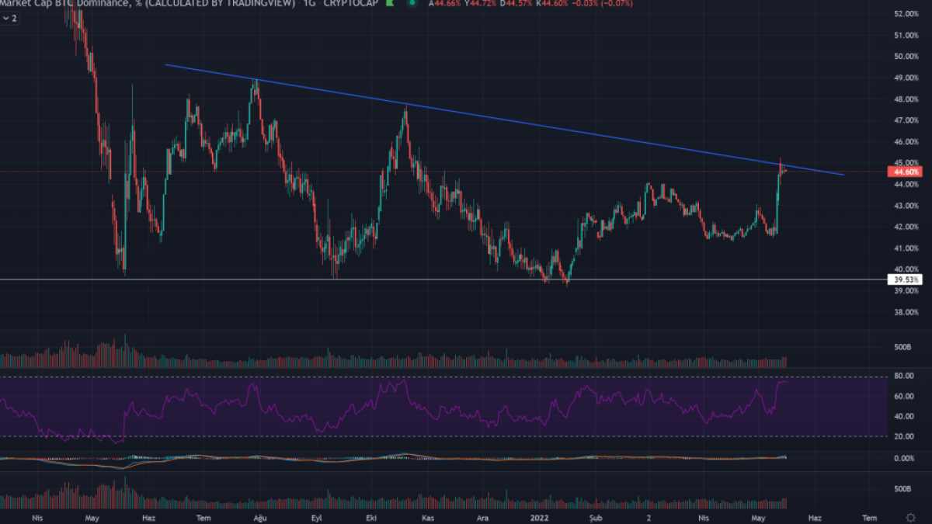Click the indicator count '2' legend toggle
The image size is (932, 524).
pyautogui.click(x=14, y=17)
